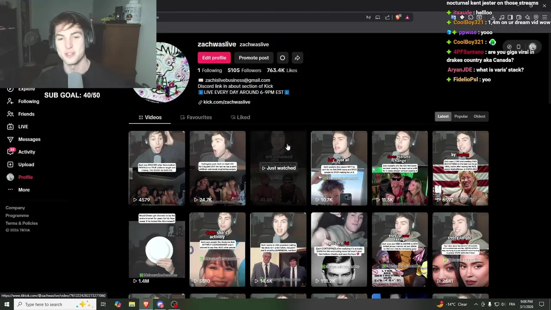Viewport: 551px width, 310px height.
Task: Open video with 14.6K views
Action: [278, 249]
